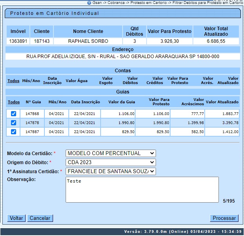Focus the Observação text area
The image size is (244, 236).
[142, 190]
